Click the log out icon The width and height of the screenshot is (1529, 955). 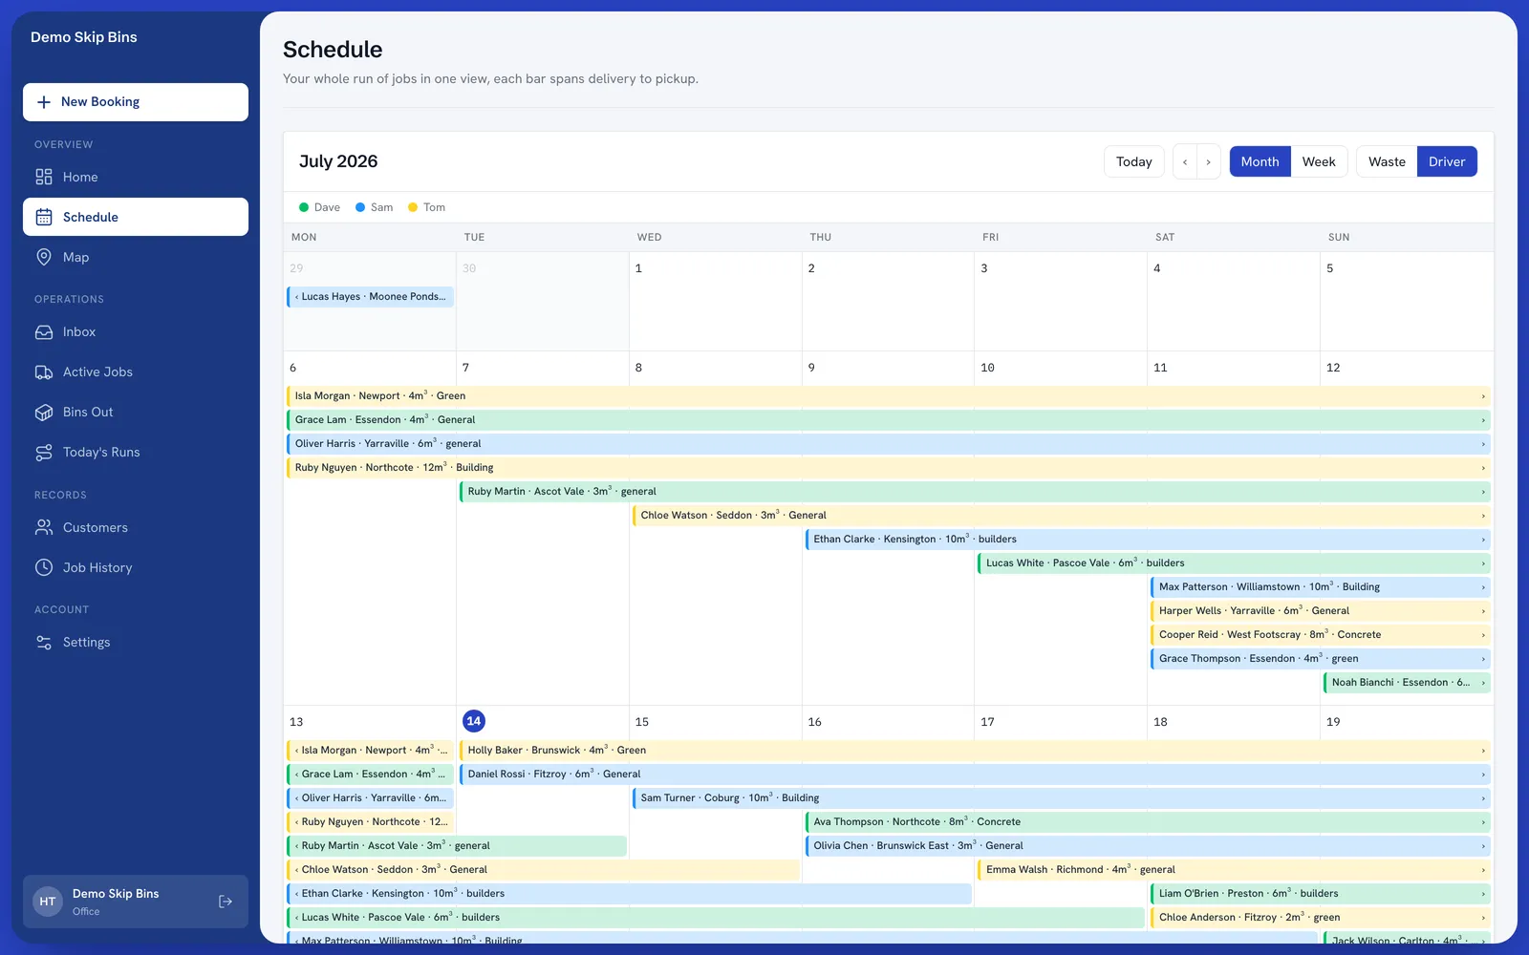click(x=226, y=902)
